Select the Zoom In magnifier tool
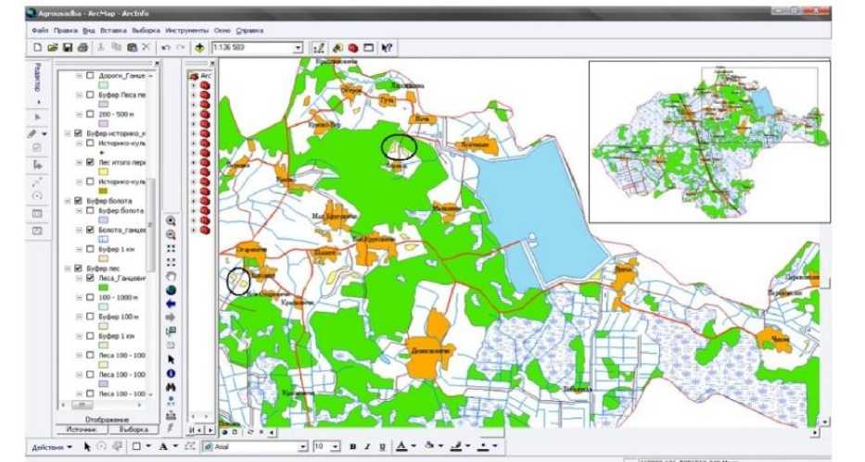Screen dimensions: 865x462 [x=171, y=222]
